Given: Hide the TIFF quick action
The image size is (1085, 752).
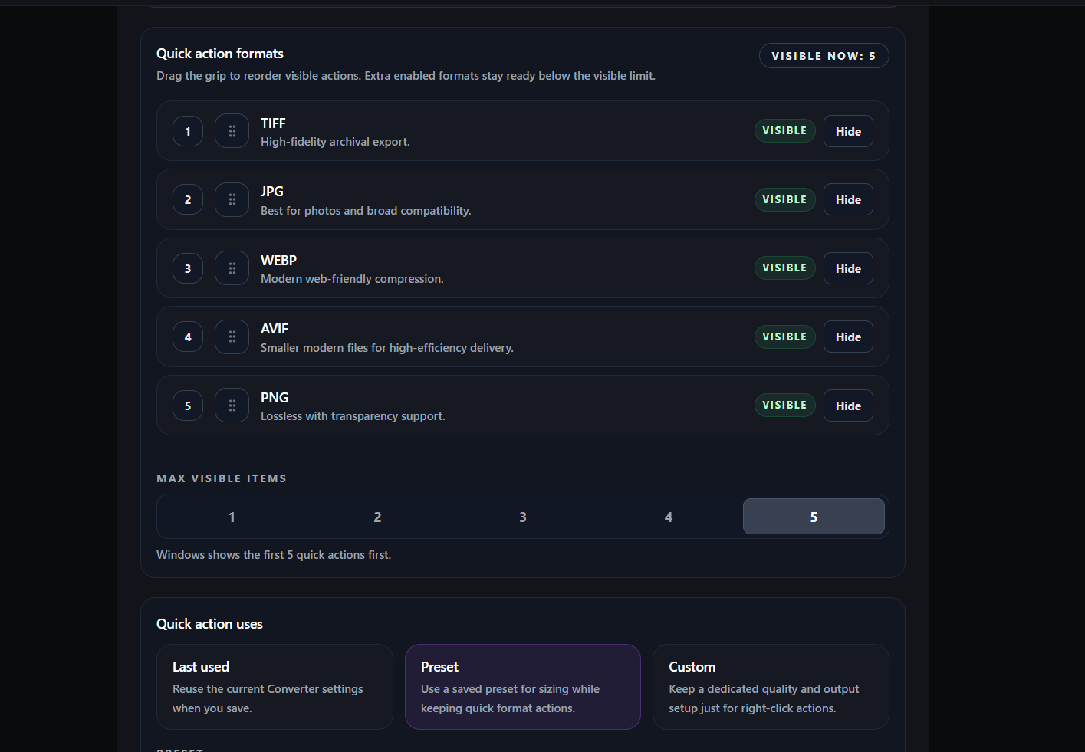Looking at the screenshot, I should click(848, 131).
